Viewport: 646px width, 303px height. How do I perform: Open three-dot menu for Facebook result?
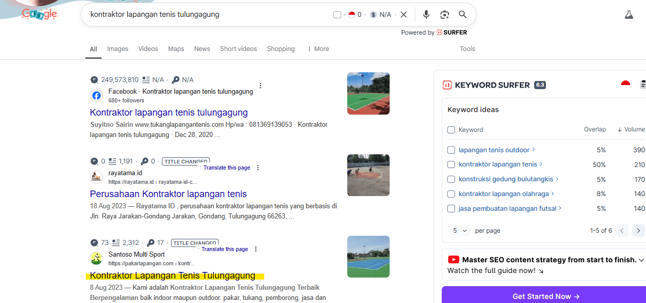coord(260,86)
